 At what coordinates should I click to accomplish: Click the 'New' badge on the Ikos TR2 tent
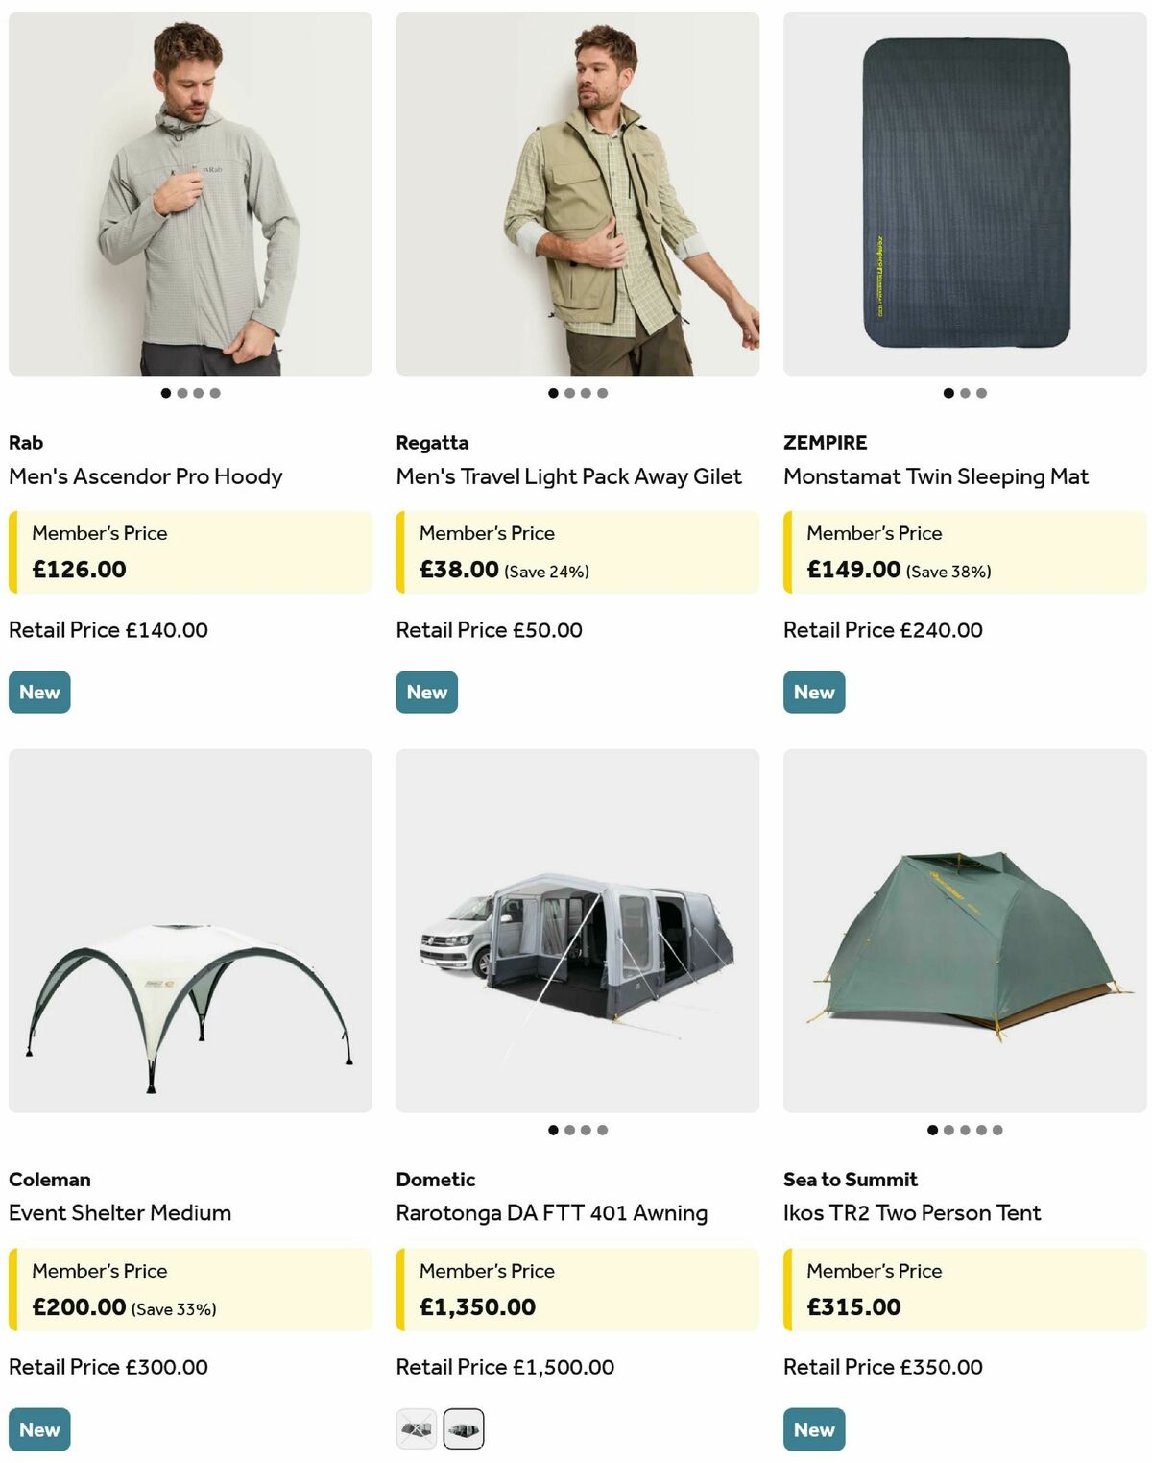[x=813, y=1428]
